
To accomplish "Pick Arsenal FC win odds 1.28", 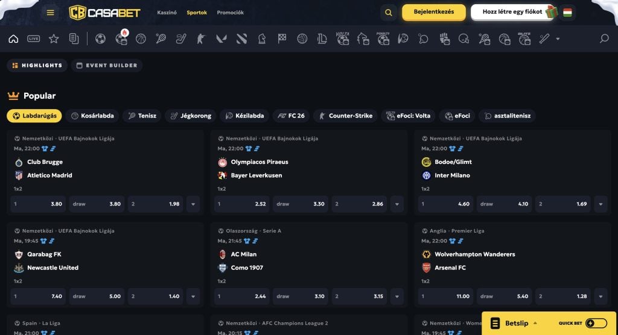I will pyautogui.click(x=563, y=296).
